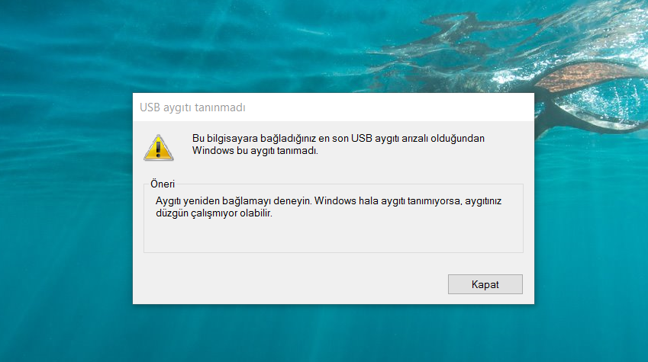Image resolution: width=648 pixels, height=362 pixels.
Task: Click the message starting "Bu bilgisayara bağladığınız"
Action: coord(338,145)
